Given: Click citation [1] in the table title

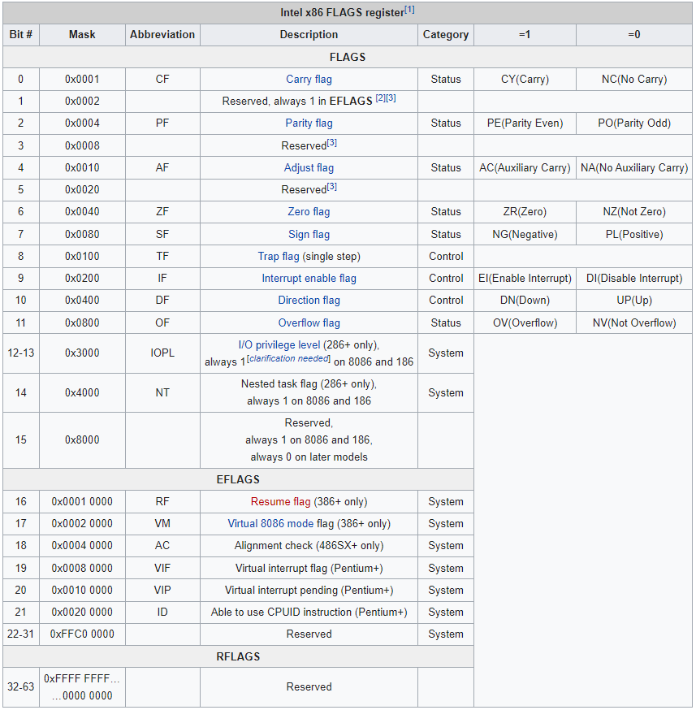Looking at the screenshot, I should [x=409, y=10].
